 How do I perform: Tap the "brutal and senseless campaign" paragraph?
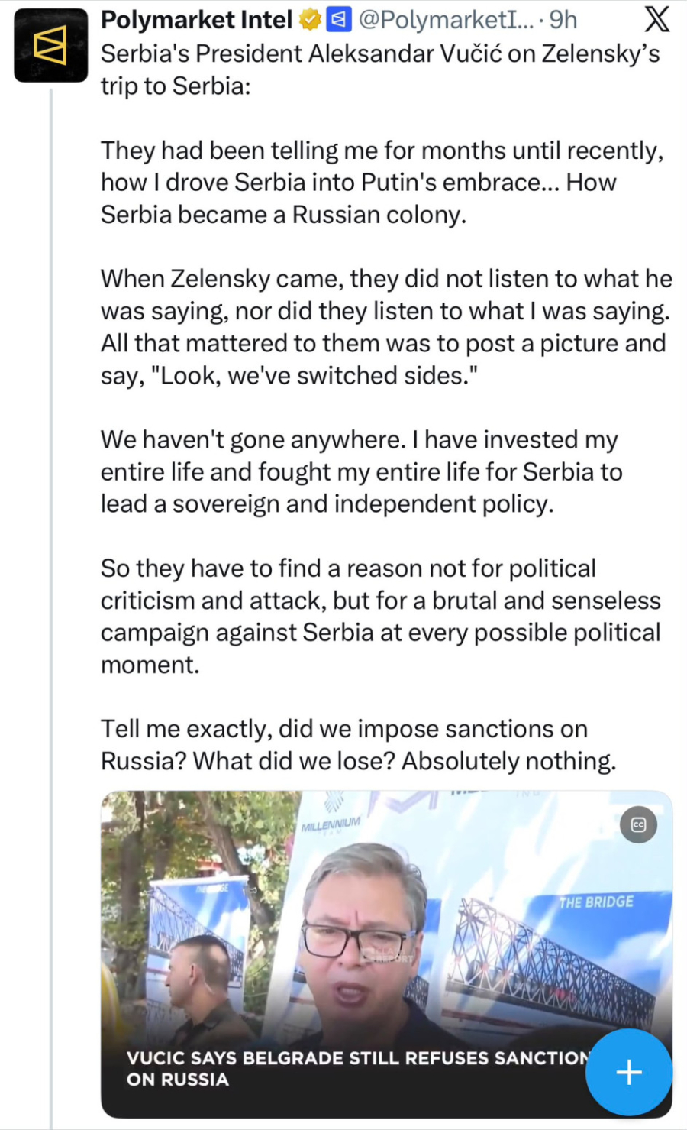tap(381, 617)
